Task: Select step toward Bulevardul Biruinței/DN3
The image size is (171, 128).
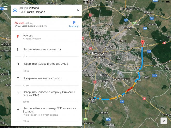Action: (x=46, y=94)
